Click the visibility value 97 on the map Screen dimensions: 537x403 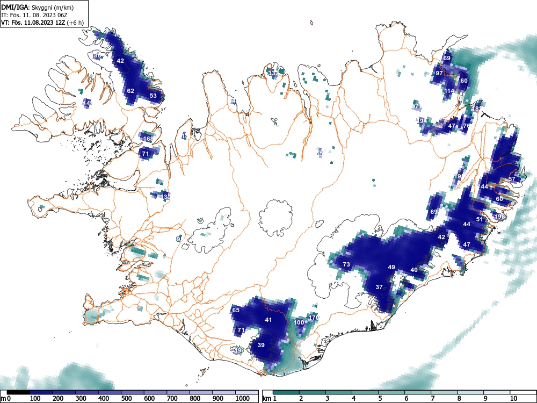[439, 73]
